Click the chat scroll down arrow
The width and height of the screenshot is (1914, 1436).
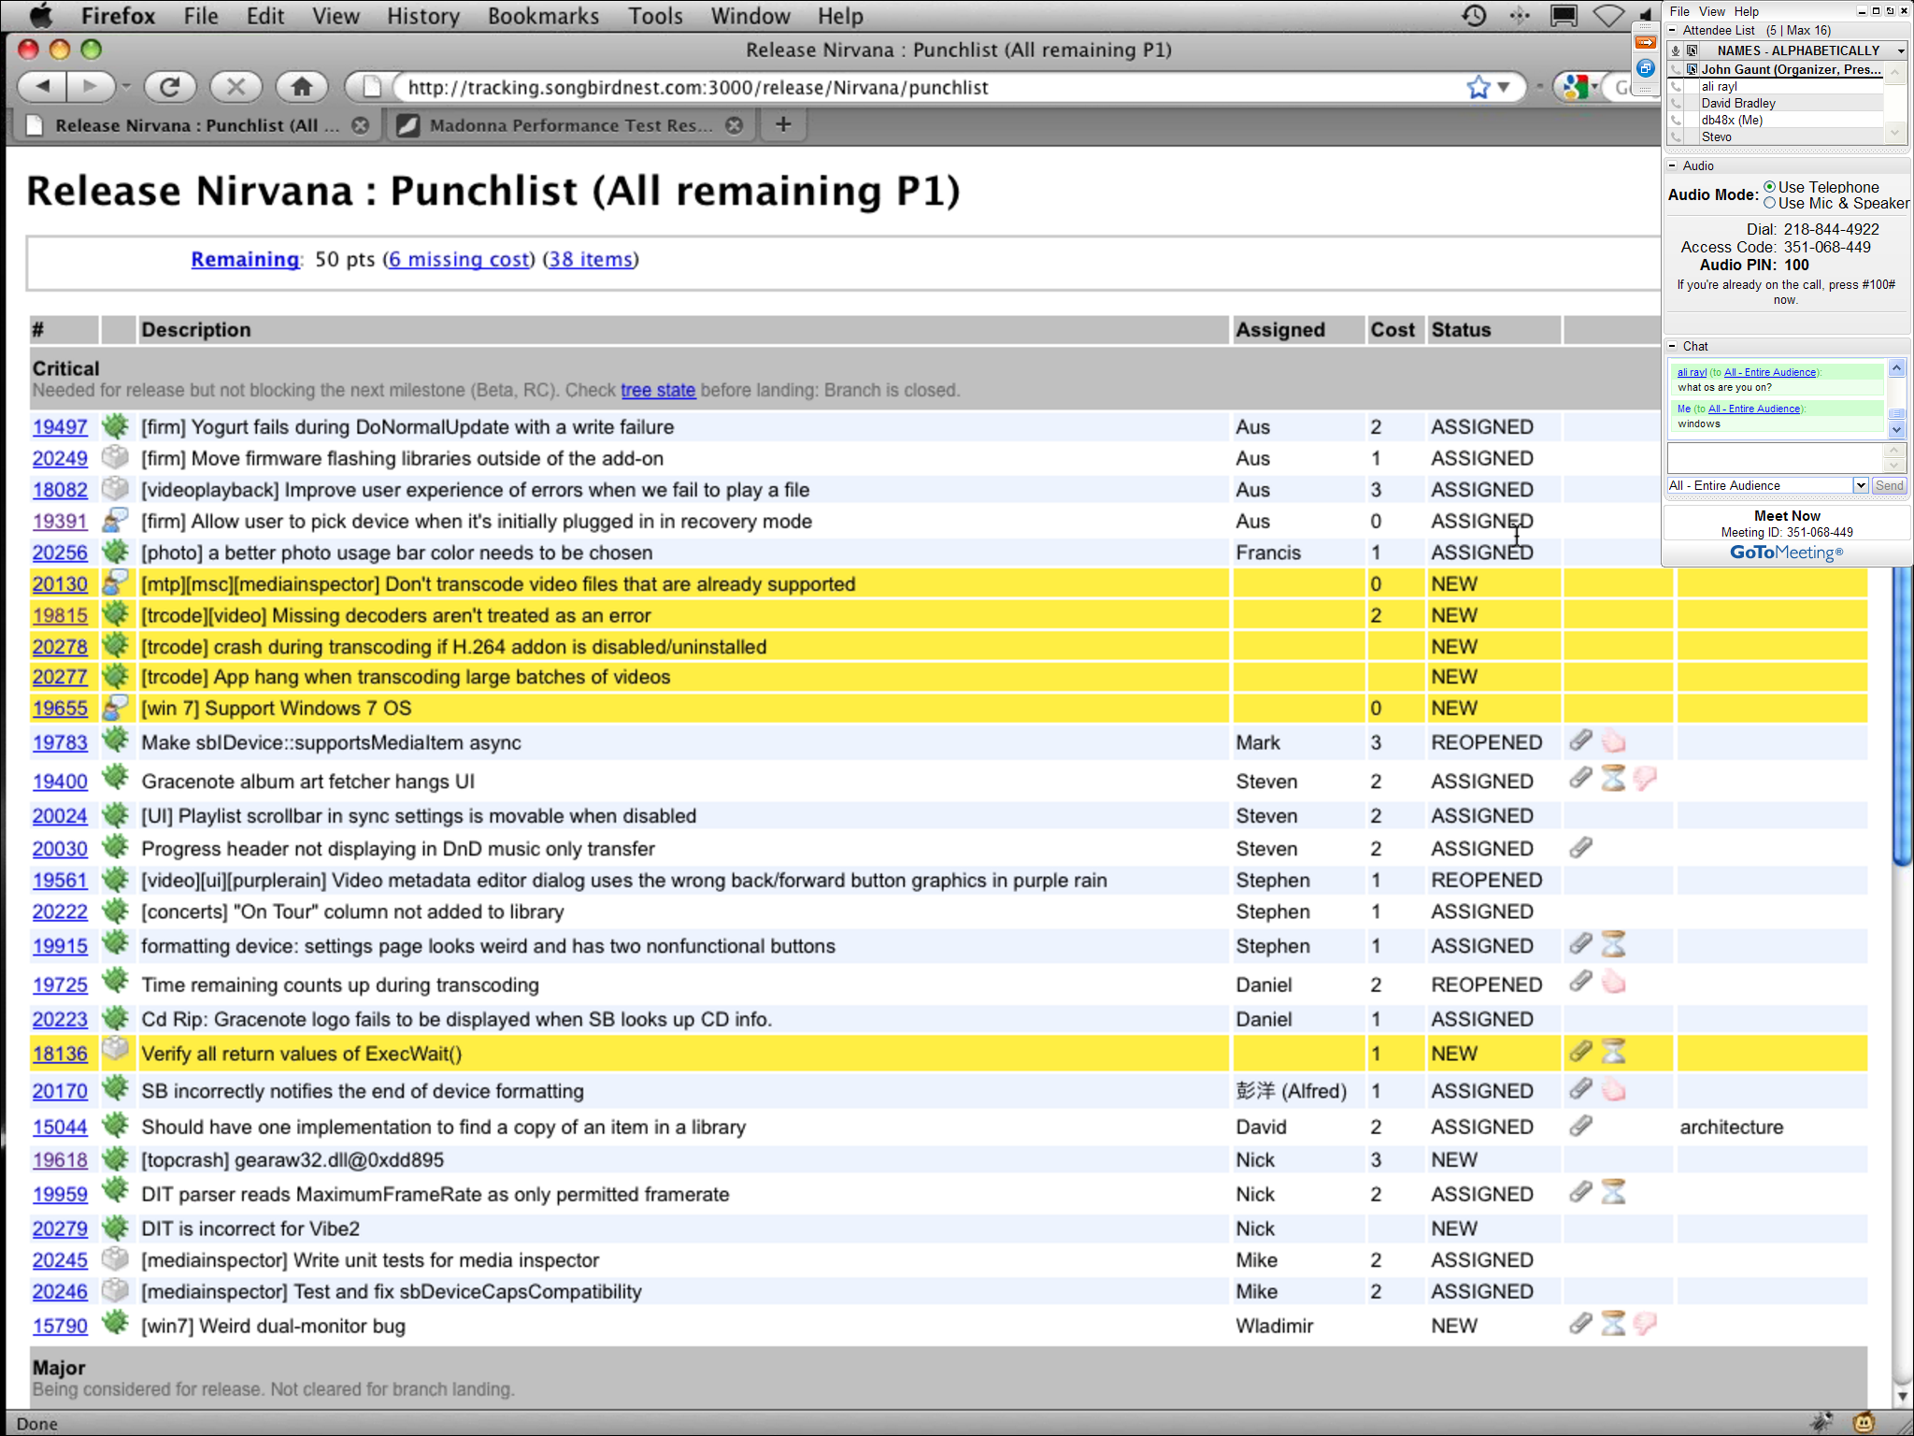1896,430
